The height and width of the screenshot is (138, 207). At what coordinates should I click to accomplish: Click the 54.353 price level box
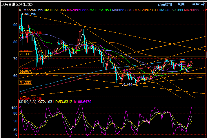pos(25,83)
